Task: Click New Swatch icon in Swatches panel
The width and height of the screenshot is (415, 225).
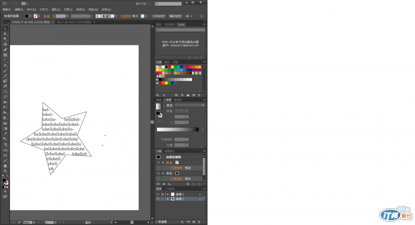Action: [193, 95]
